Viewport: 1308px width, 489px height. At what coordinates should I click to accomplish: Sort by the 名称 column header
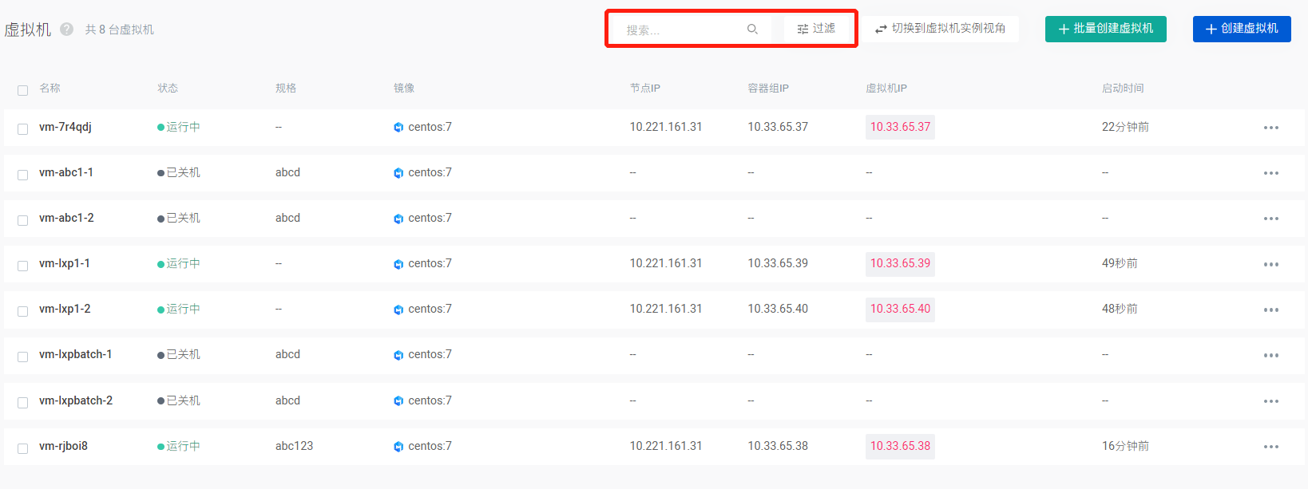coord(50,89)
